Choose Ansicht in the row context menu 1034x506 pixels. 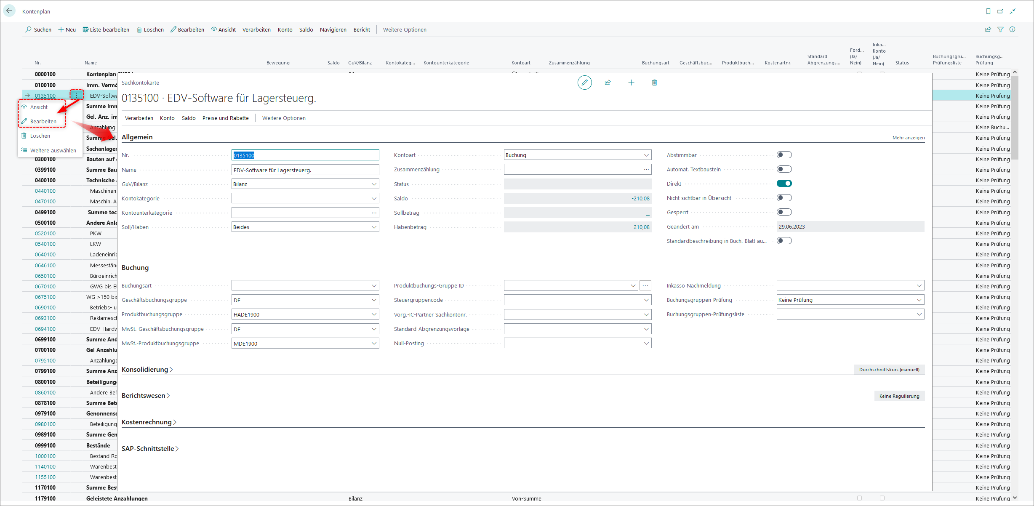click(x=39, y=107)
